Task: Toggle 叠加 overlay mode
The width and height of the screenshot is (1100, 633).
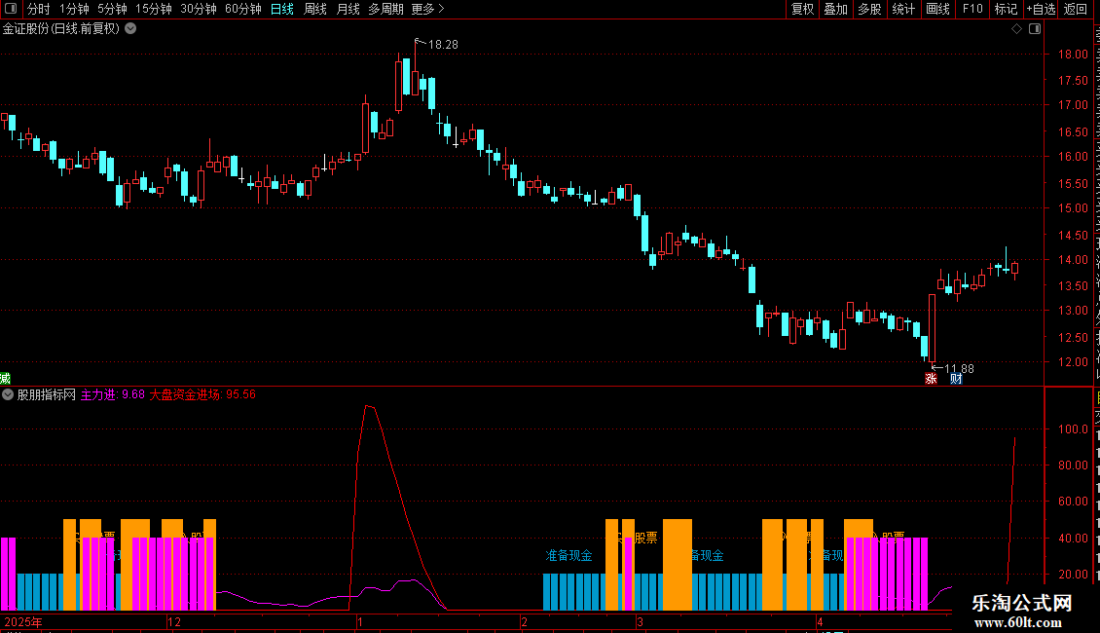Action: click(x=836, y=9)
